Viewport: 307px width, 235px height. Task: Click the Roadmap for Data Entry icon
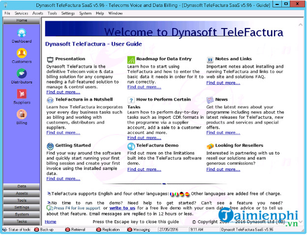pyautogui.click(x=131, y=59)
